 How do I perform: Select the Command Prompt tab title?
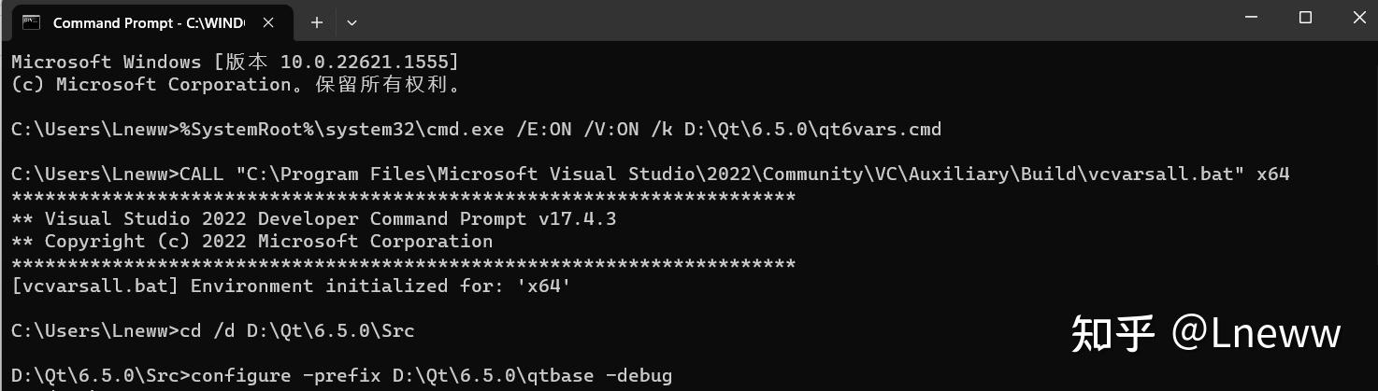click(x=149, y=22)
